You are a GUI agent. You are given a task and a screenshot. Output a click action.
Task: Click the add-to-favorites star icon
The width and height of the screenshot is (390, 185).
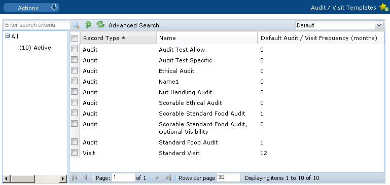click(384, 8)
